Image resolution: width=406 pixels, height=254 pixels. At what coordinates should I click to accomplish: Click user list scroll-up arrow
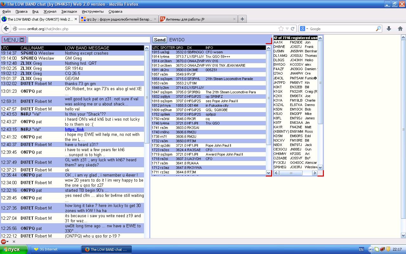click(x=320, y=38)
